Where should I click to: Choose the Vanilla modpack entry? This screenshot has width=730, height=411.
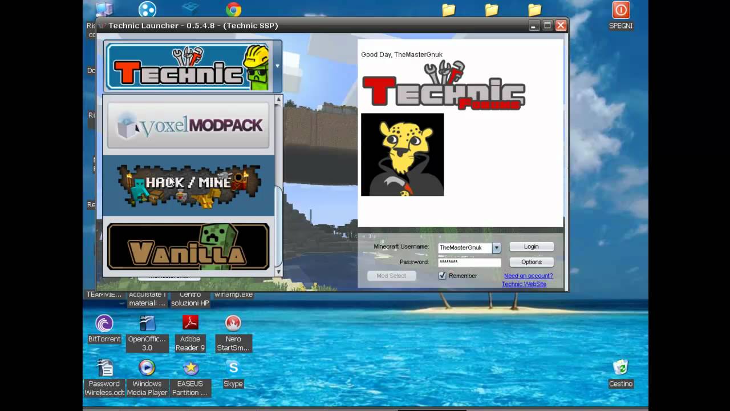[188, 246]
